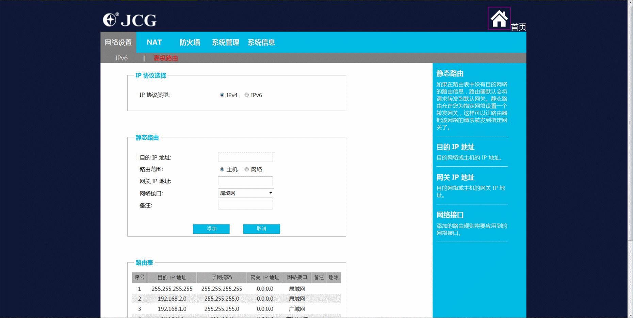633x318 pixels.
Task: Click the 网关 IP 地址 input field
Action: pyautogui.click(x=245, y=181)
